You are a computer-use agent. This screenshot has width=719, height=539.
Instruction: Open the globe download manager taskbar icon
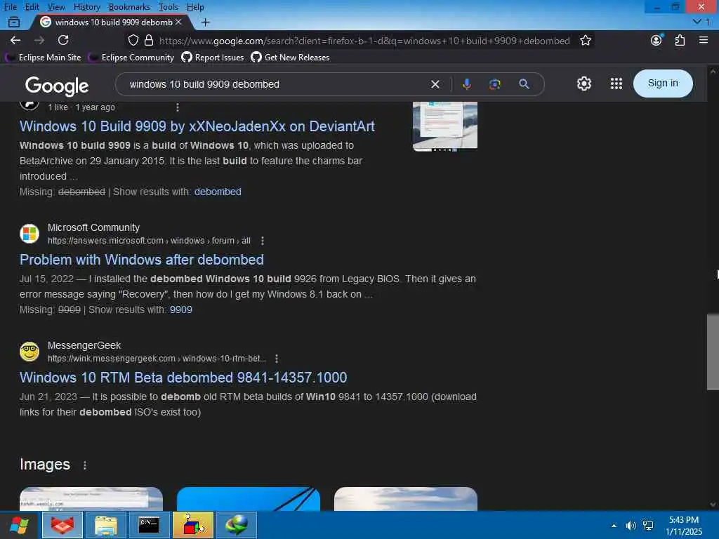pos(236,525)
